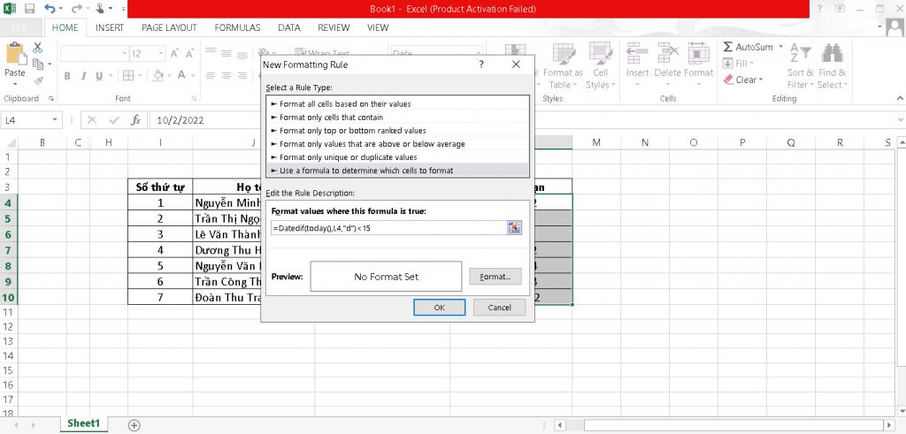Click the Cut scissors icon
The height and width of the screenshot is (434, 906).
pyautogui.click(x=38, y=48)
